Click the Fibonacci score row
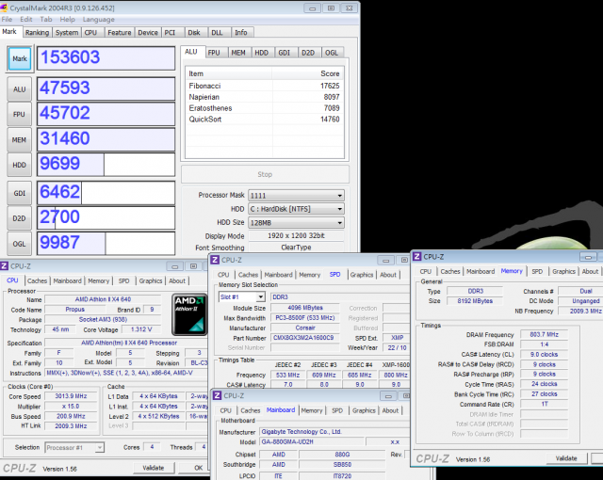The width and height of the screenshot is (603, 480). tap(264, 86)
